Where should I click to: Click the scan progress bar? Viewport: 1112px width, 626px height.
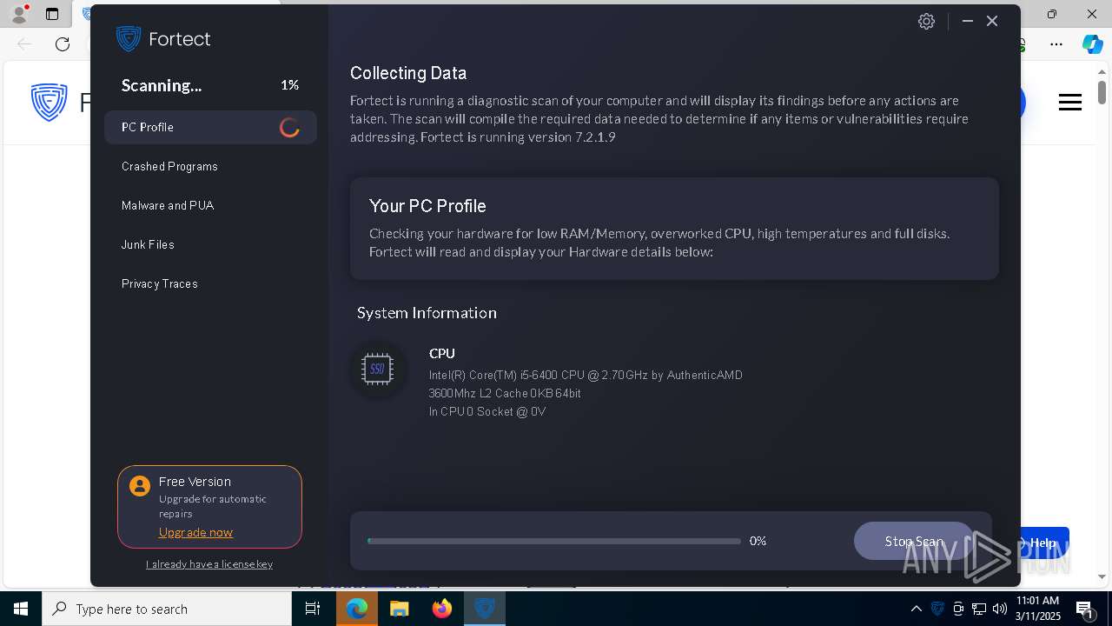[554, 541]
